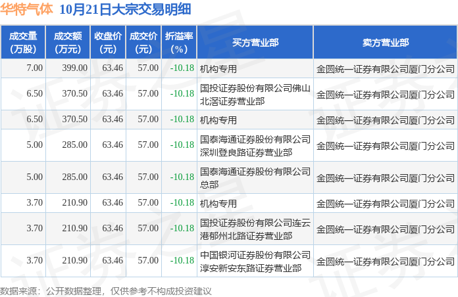
Task: Click seller cell in the 深圳登良路 row
Action: [385, 146]
